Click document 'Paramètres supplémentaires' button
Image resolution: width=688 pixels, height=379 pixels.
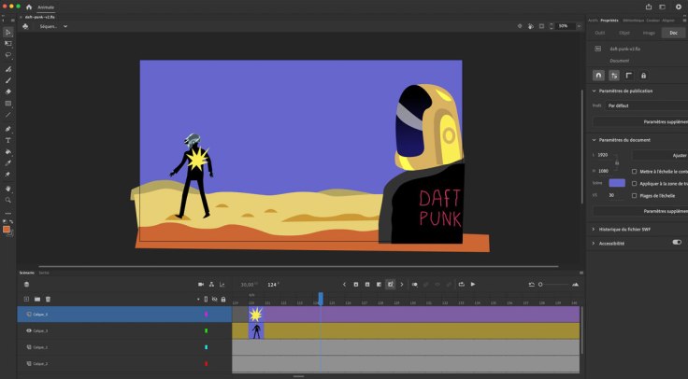tap(640, 211)
